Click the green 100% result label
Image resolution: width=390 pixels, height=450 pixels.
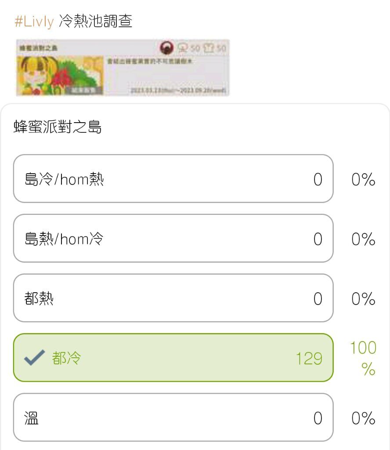coord(363,358)
